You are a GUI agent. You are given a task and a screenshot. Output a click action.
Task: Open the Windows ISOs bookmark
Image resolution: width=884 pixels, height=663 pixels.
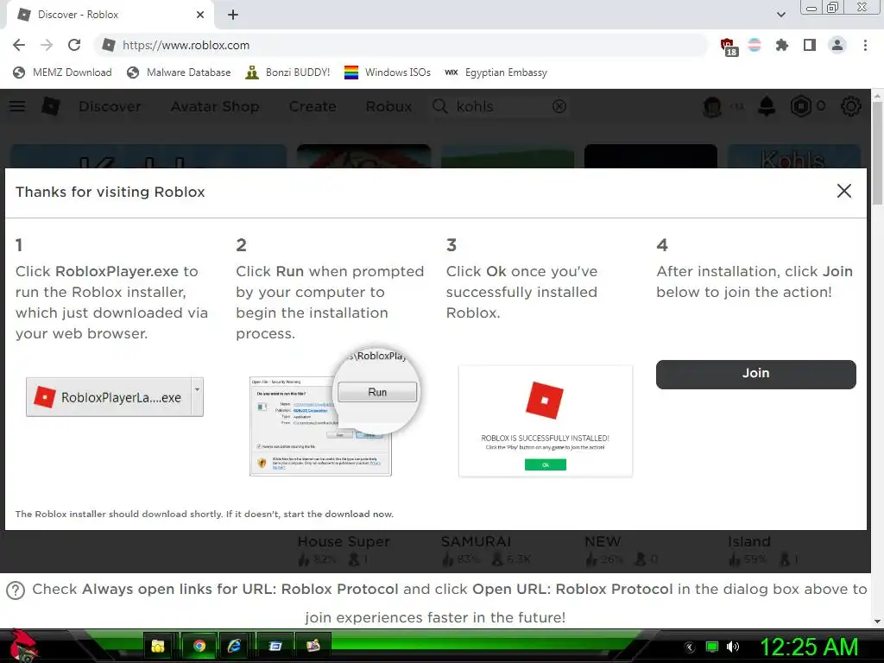coord(388,73)
